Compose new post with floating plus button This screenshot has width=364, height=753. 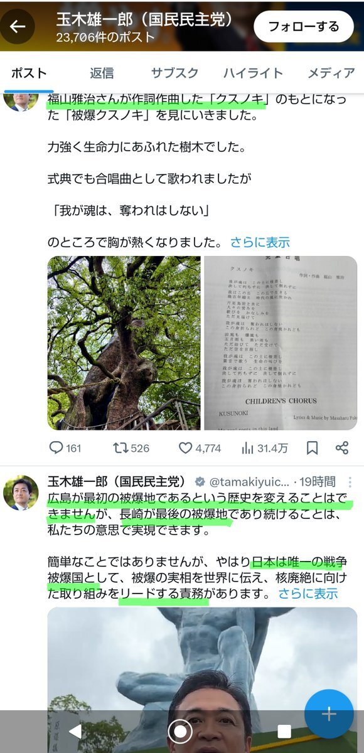click(x=329, y=714)
